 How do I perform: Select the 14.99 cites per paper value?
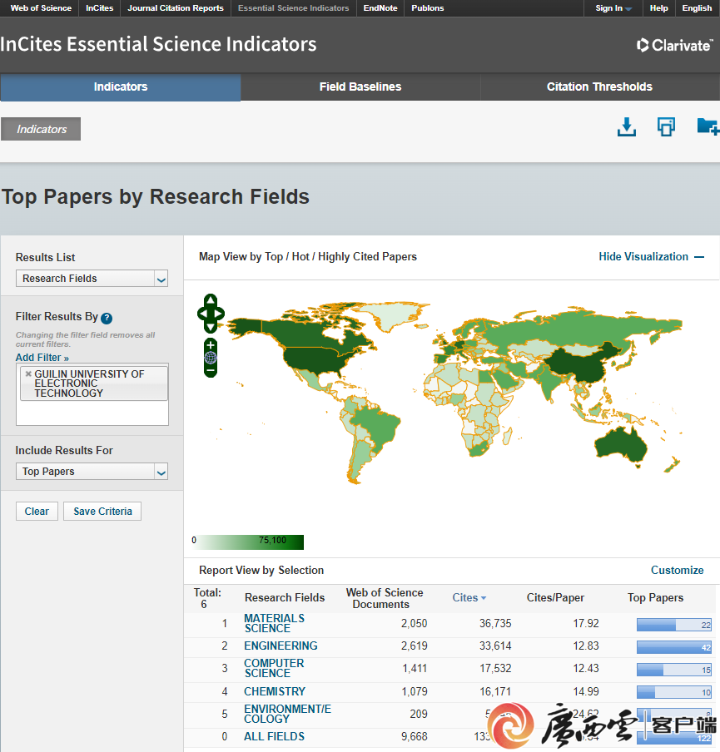tap(586, 691)
